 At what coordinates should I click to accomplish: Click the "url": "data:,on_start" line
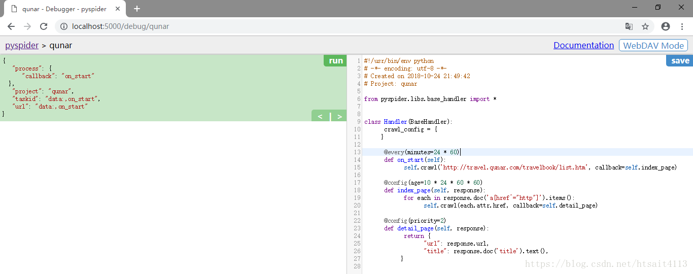point(50,107)
